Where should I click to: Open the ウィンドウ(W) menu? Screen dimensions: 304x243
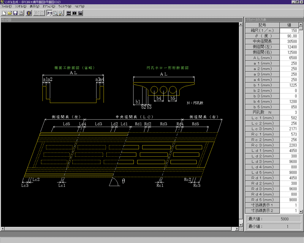click(65, 7)
